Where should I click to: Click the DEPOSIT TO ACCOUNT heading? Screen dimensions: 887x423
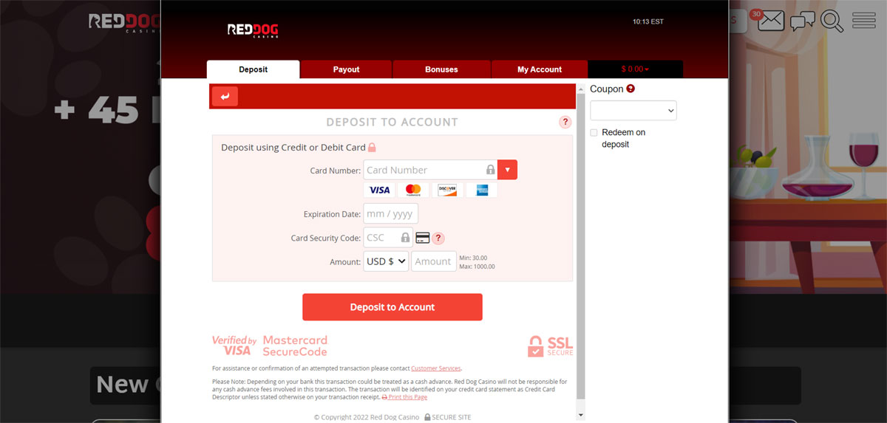[x=392, y=123]
